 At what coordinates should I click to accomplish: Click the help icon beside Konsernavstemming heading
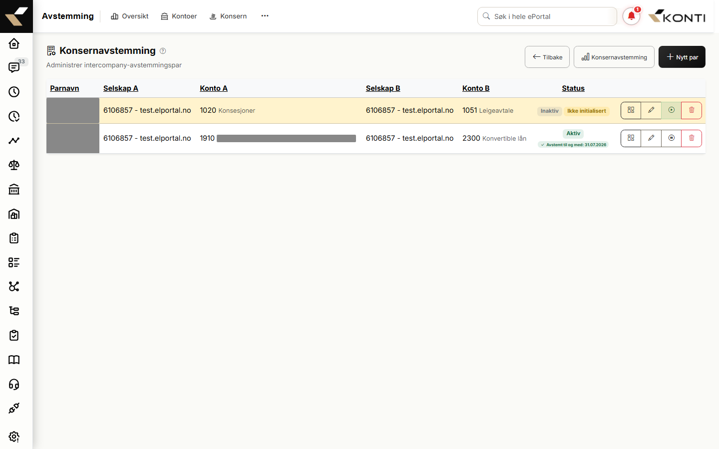click(x=163, y=51)
